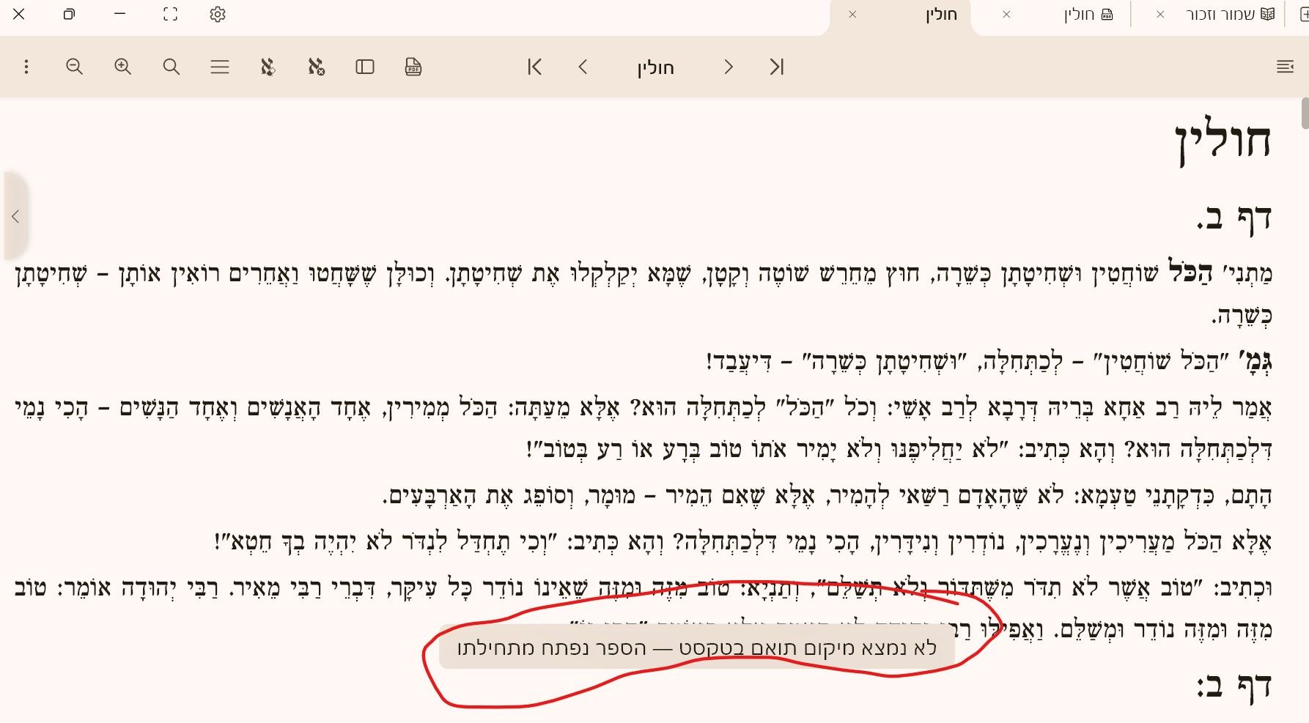Open the search magnifier in the toolbar
Viewport: 1309px width, 723px height.
[171, 67]
